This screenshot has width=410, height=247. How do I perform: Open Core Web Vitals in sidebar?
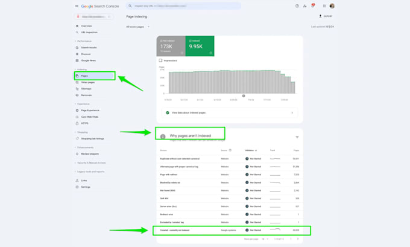(x=90, y=117)
